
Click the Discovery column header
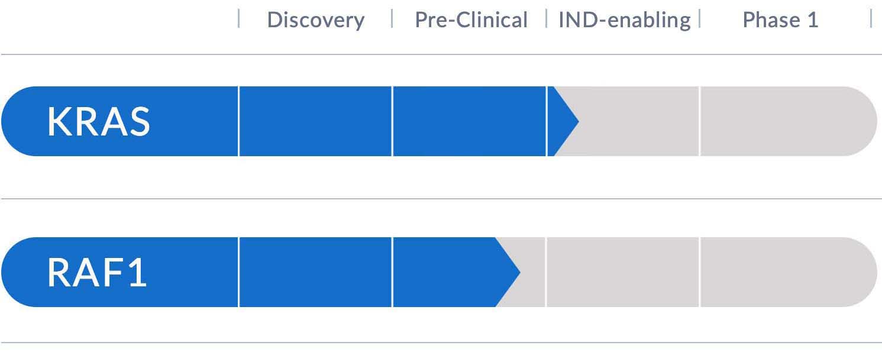(315, 20)
